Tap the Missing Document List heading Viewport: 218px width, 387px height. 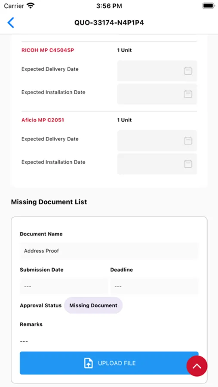pos(49,202)
